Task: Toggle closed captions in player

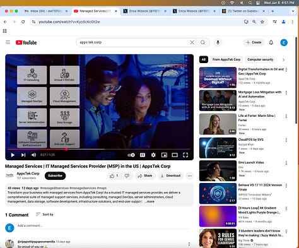Action: 143,155
